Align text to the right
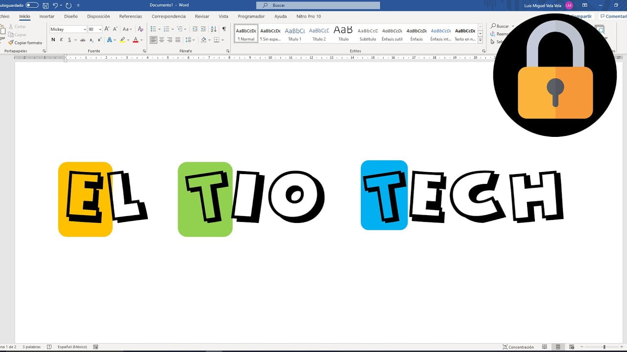The image size is (627, 352). pyautogui.click(x=169, y=40)
